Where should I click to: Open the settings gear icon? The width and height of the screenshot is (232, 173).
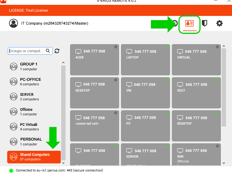click(219, 23)
